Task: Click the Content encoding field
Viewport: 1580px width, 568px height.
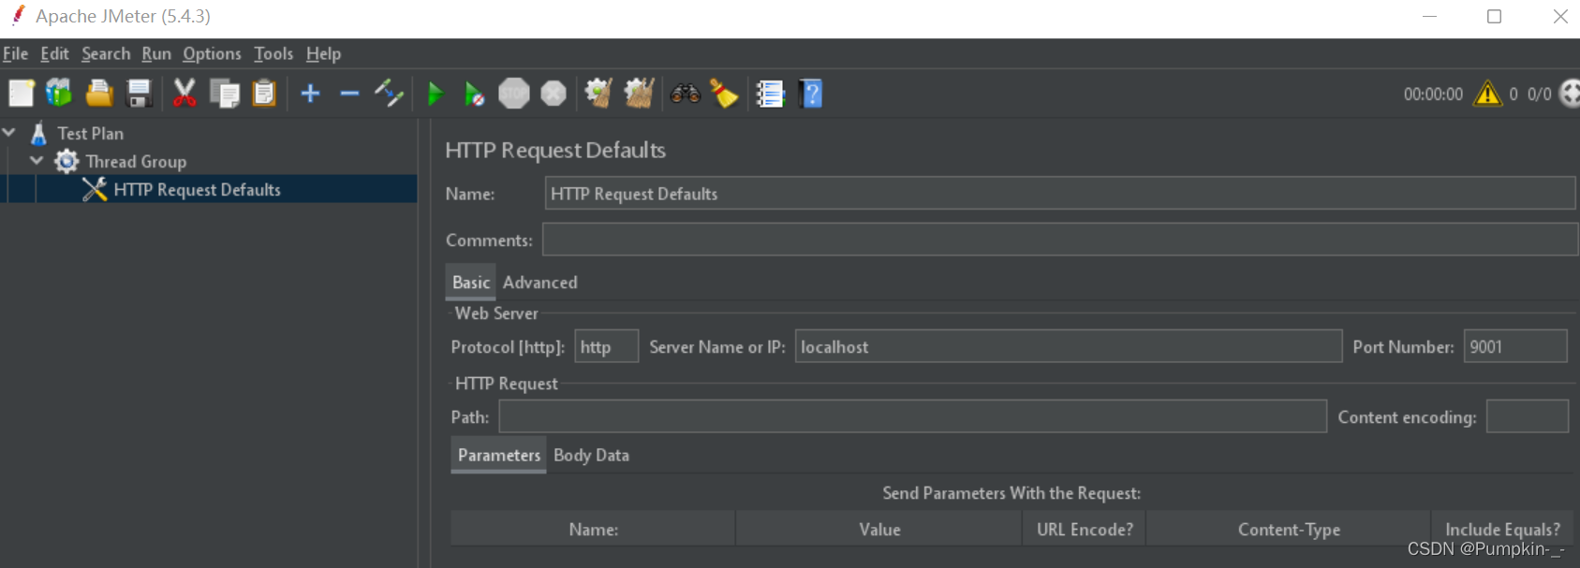Action: point(1528,416)
